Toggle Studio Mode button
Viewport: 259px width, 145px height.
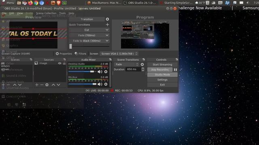coord(162,75)
